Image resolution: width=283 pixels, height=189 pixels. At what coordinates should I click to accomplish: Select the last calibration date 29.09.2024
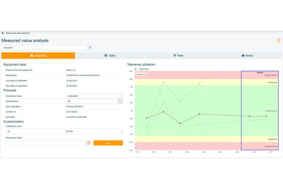(x=72, y=81)
